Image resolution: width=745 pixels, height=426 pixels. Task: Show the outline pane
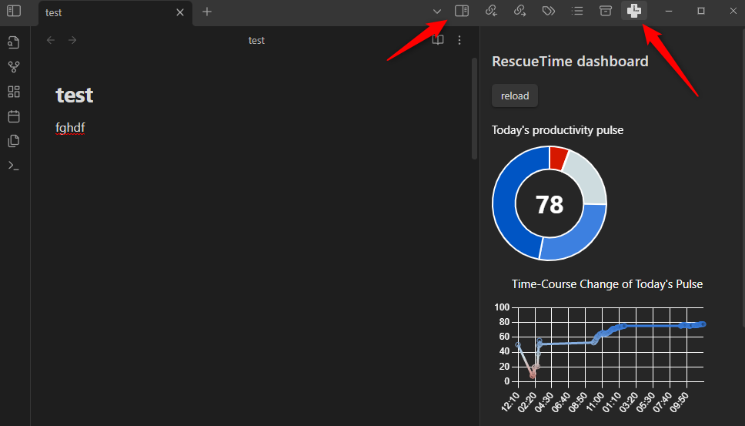pyautogui.click(x=576, y=11)
